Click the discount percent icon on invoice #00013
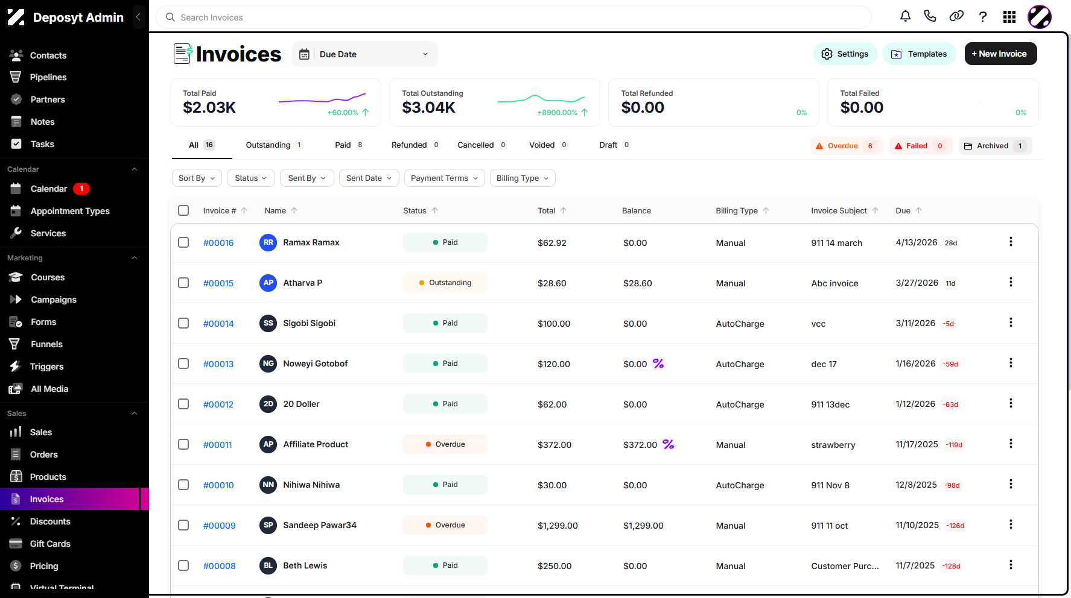1071x598 pixels. click(x=658, y=364)
